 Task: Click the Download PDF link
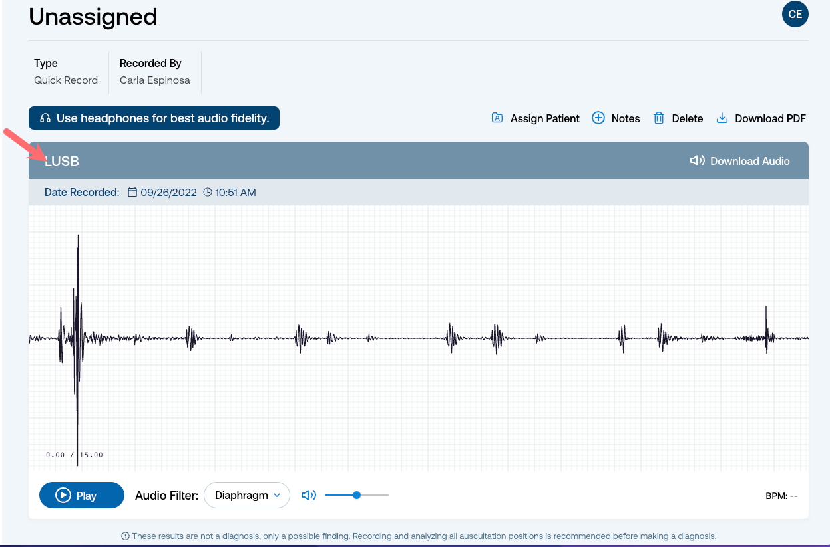click(761, 118)
